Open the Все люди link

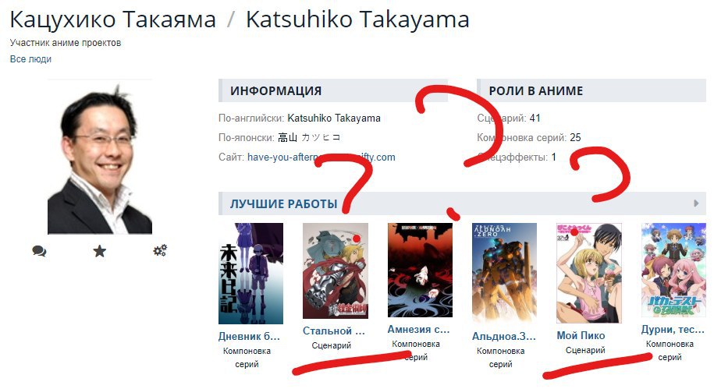(x=30, y=59)
